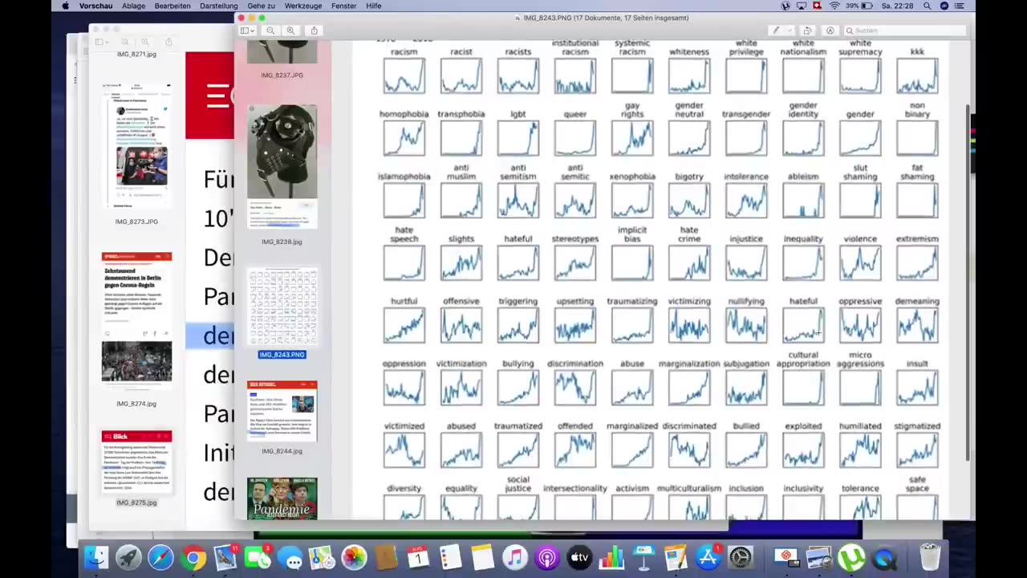Open Photos from the Dock

354,557
